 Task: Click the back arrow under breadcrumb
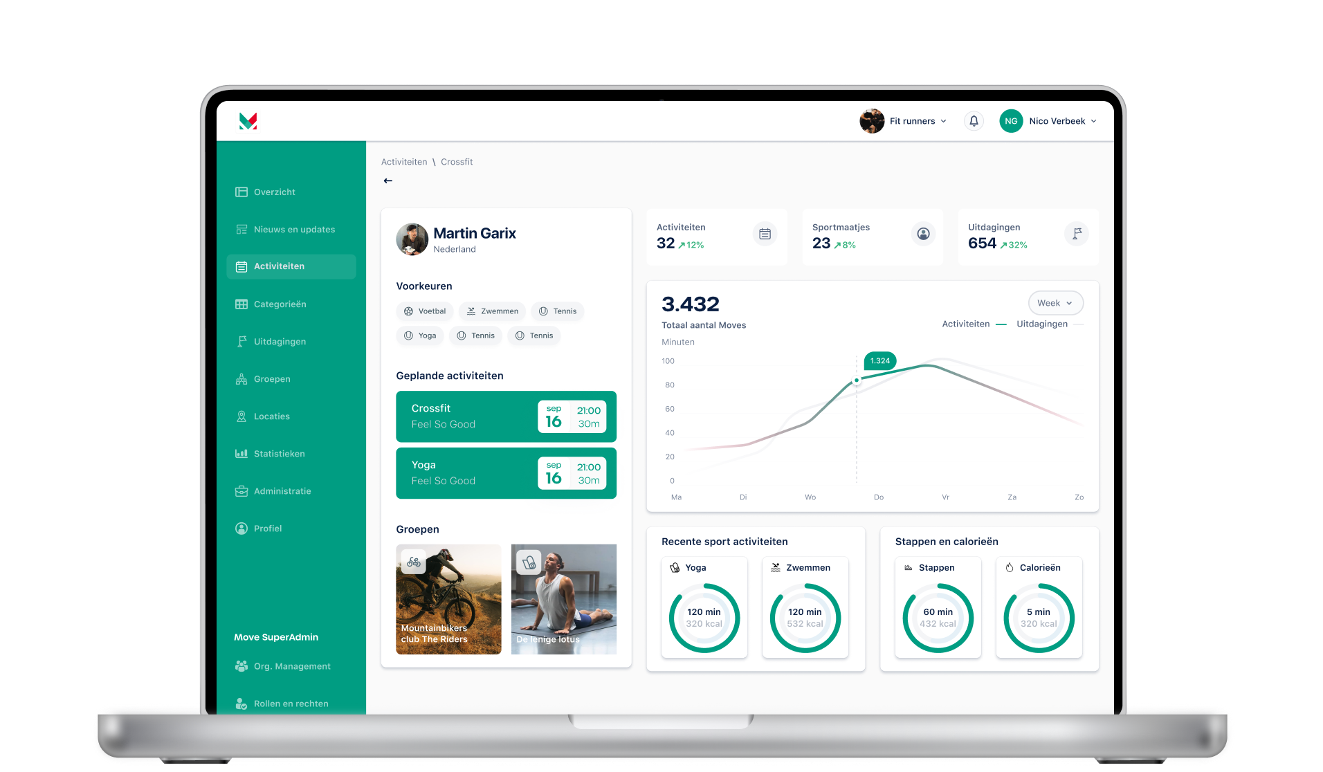click(x=388, y=181)
